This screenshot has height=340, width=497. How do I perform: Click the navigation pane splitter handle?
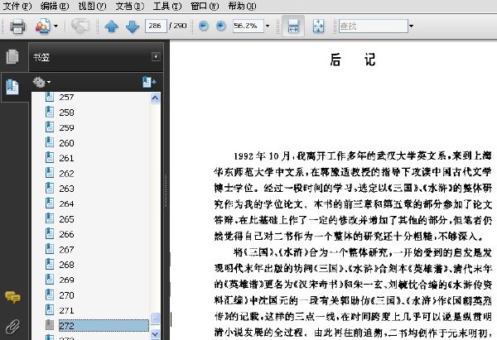click(166, 190)
